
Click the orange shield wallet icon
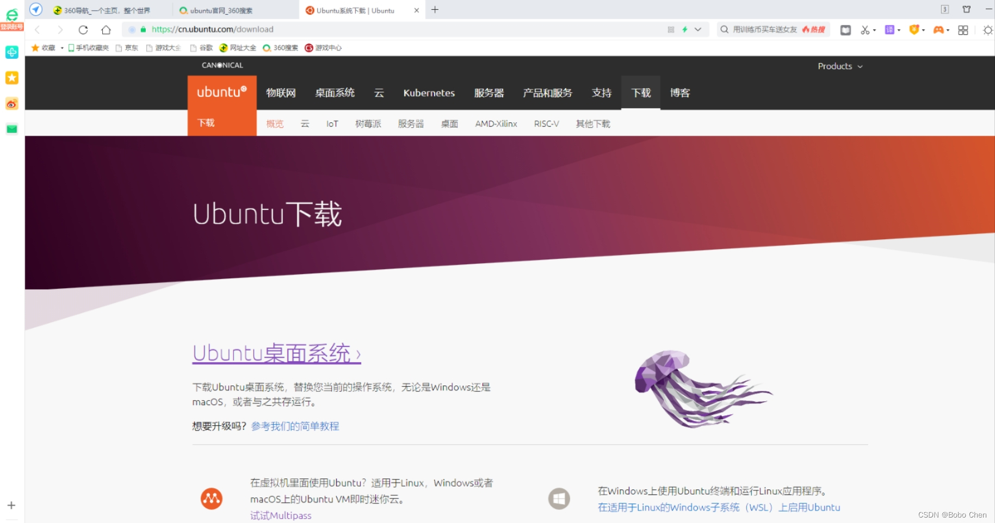pyautogui.click(x=914, y=29)
